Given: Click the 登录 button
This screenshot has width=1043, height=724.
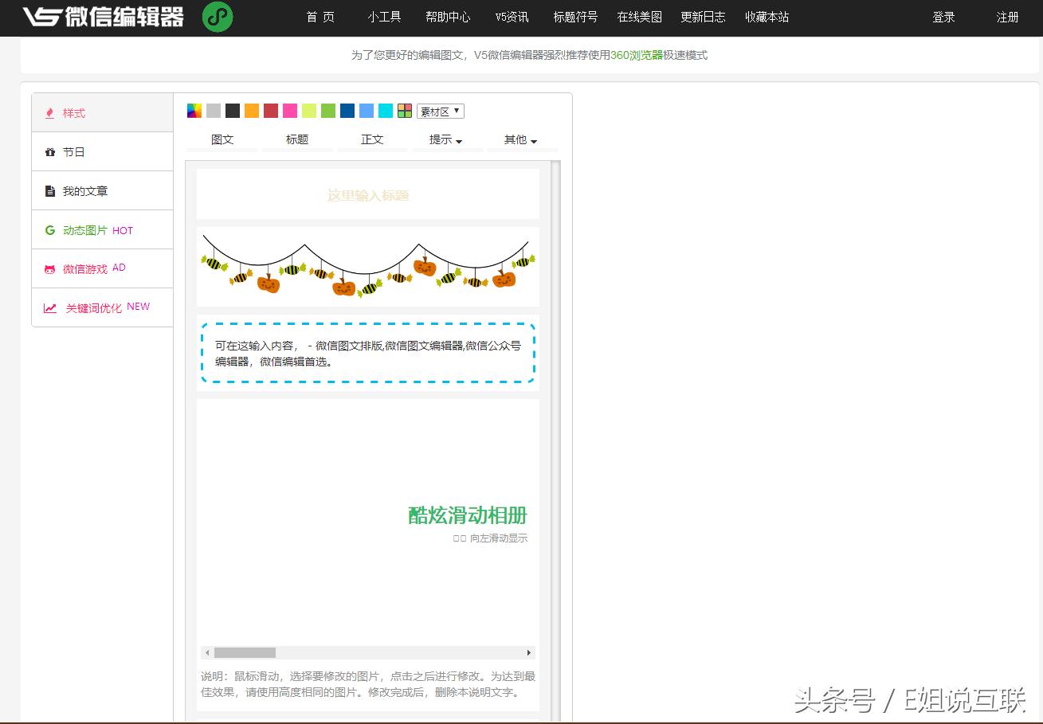Looking at the screenshot, I should point(943,16).
